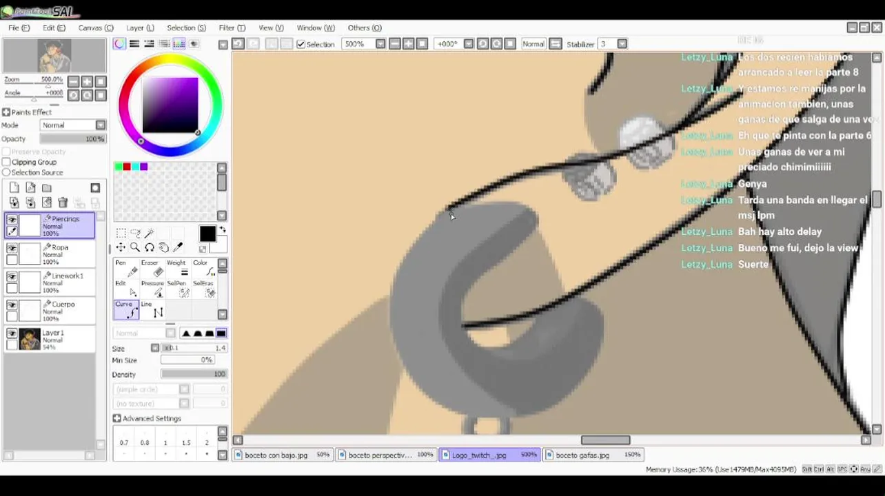Adjust the layer Opacity slider
This screenshot has width=885, height=496.
[72, 139]
